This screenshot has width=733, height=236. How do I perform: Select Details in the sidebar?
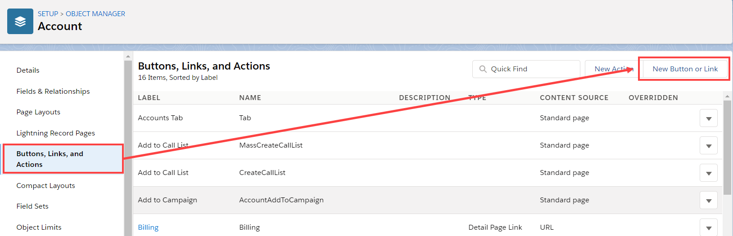(x=28, y=70)
